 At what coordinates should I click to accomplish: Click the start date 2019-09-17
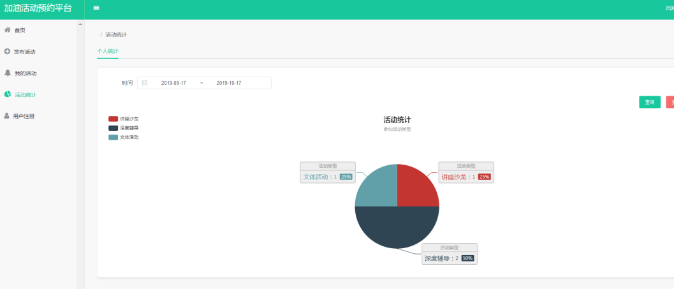(x=173, y=83)
